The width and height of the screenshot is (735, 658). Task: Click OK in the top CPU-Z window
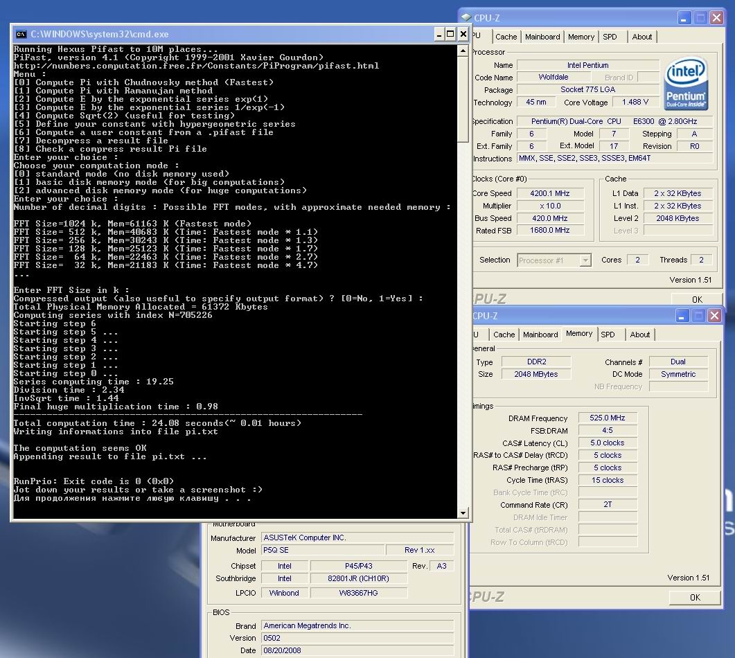pyautogui.click(x=697, y=299)
